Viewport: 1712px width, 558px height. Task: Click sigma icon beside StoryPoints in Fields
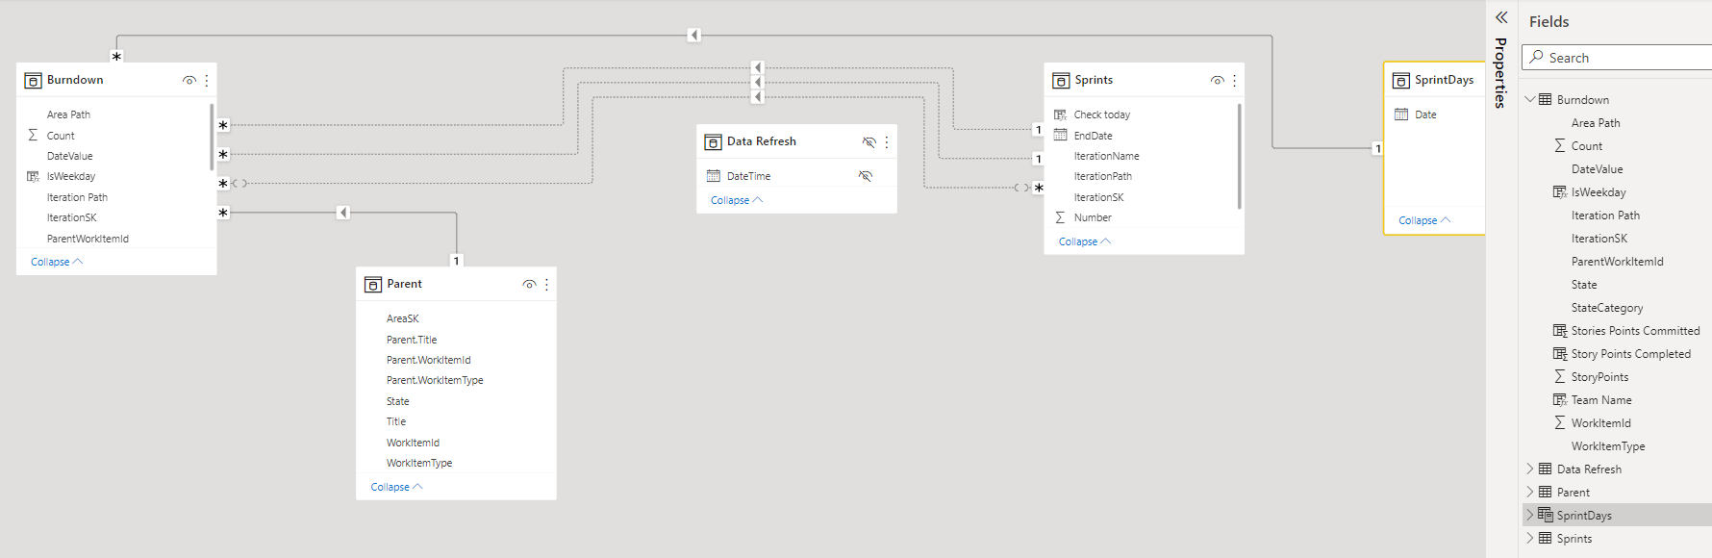tap(1560, 377)
